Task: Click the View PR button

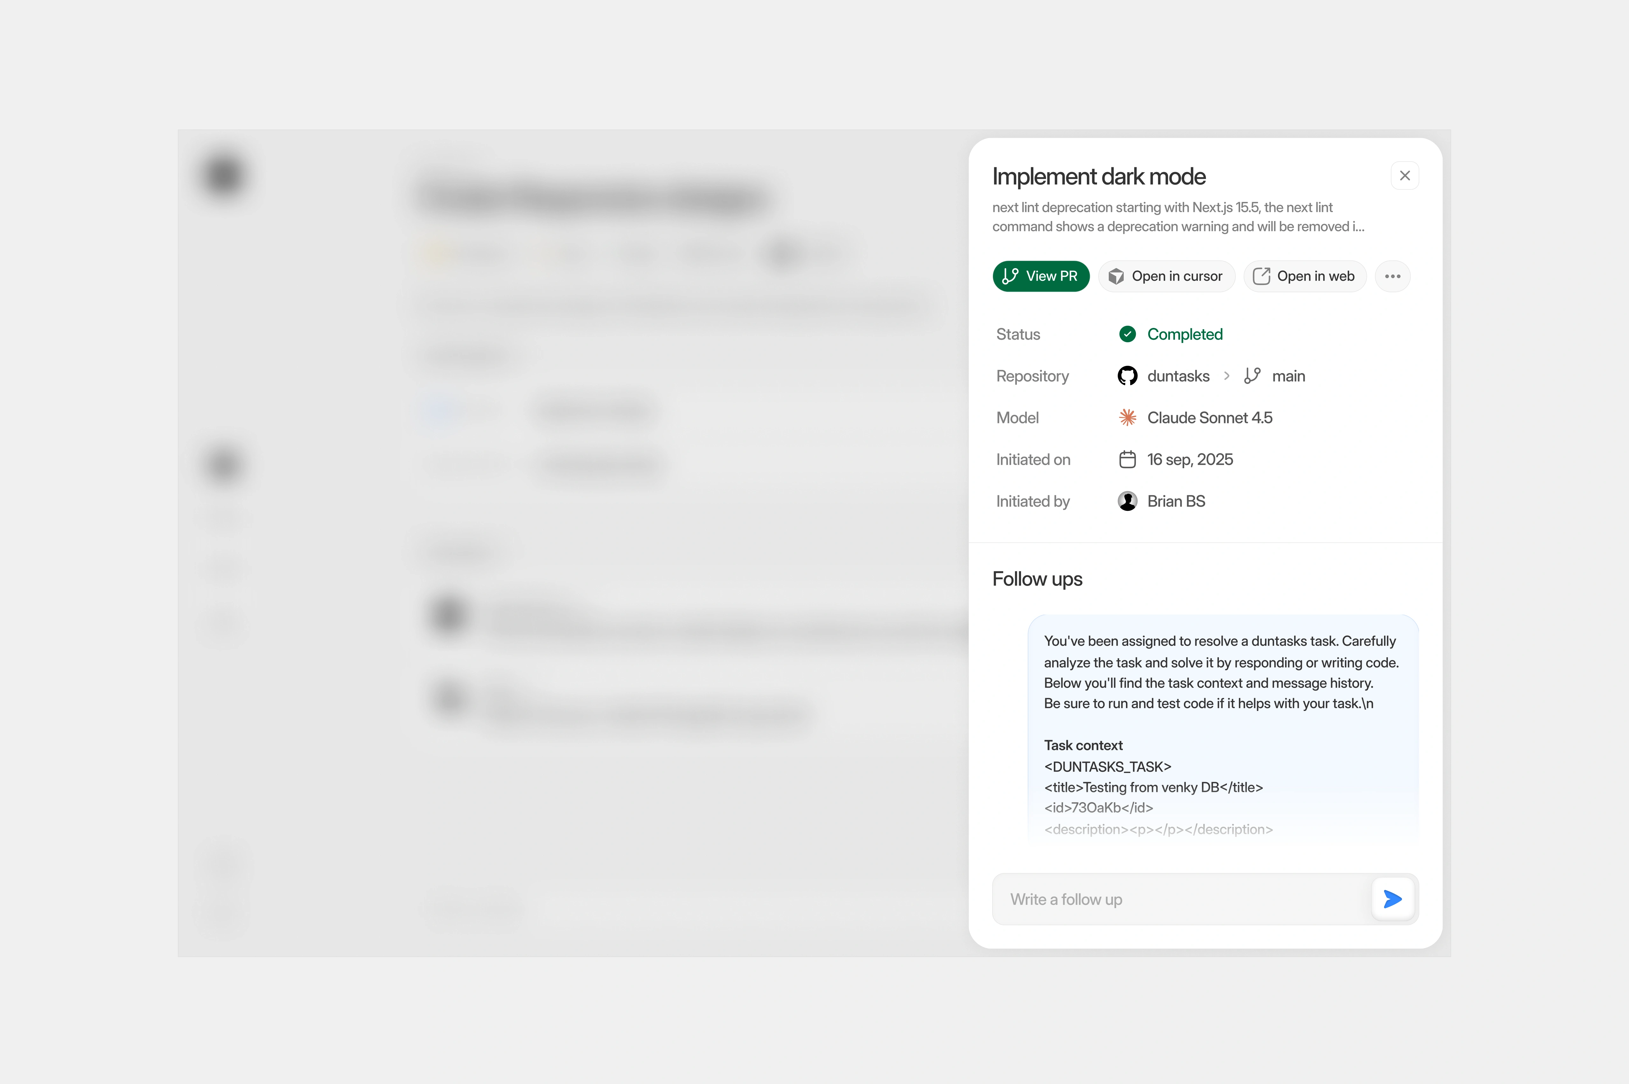Action: [x=1041, y=276]
